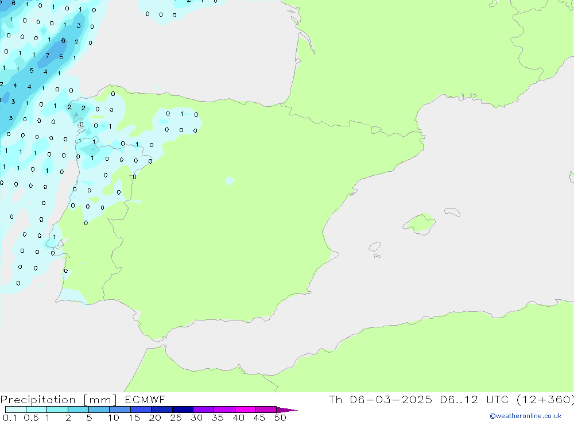The image size is (574, 421).
Task: Click the '7' precipitation value on the map
Action: click(47, 56)
